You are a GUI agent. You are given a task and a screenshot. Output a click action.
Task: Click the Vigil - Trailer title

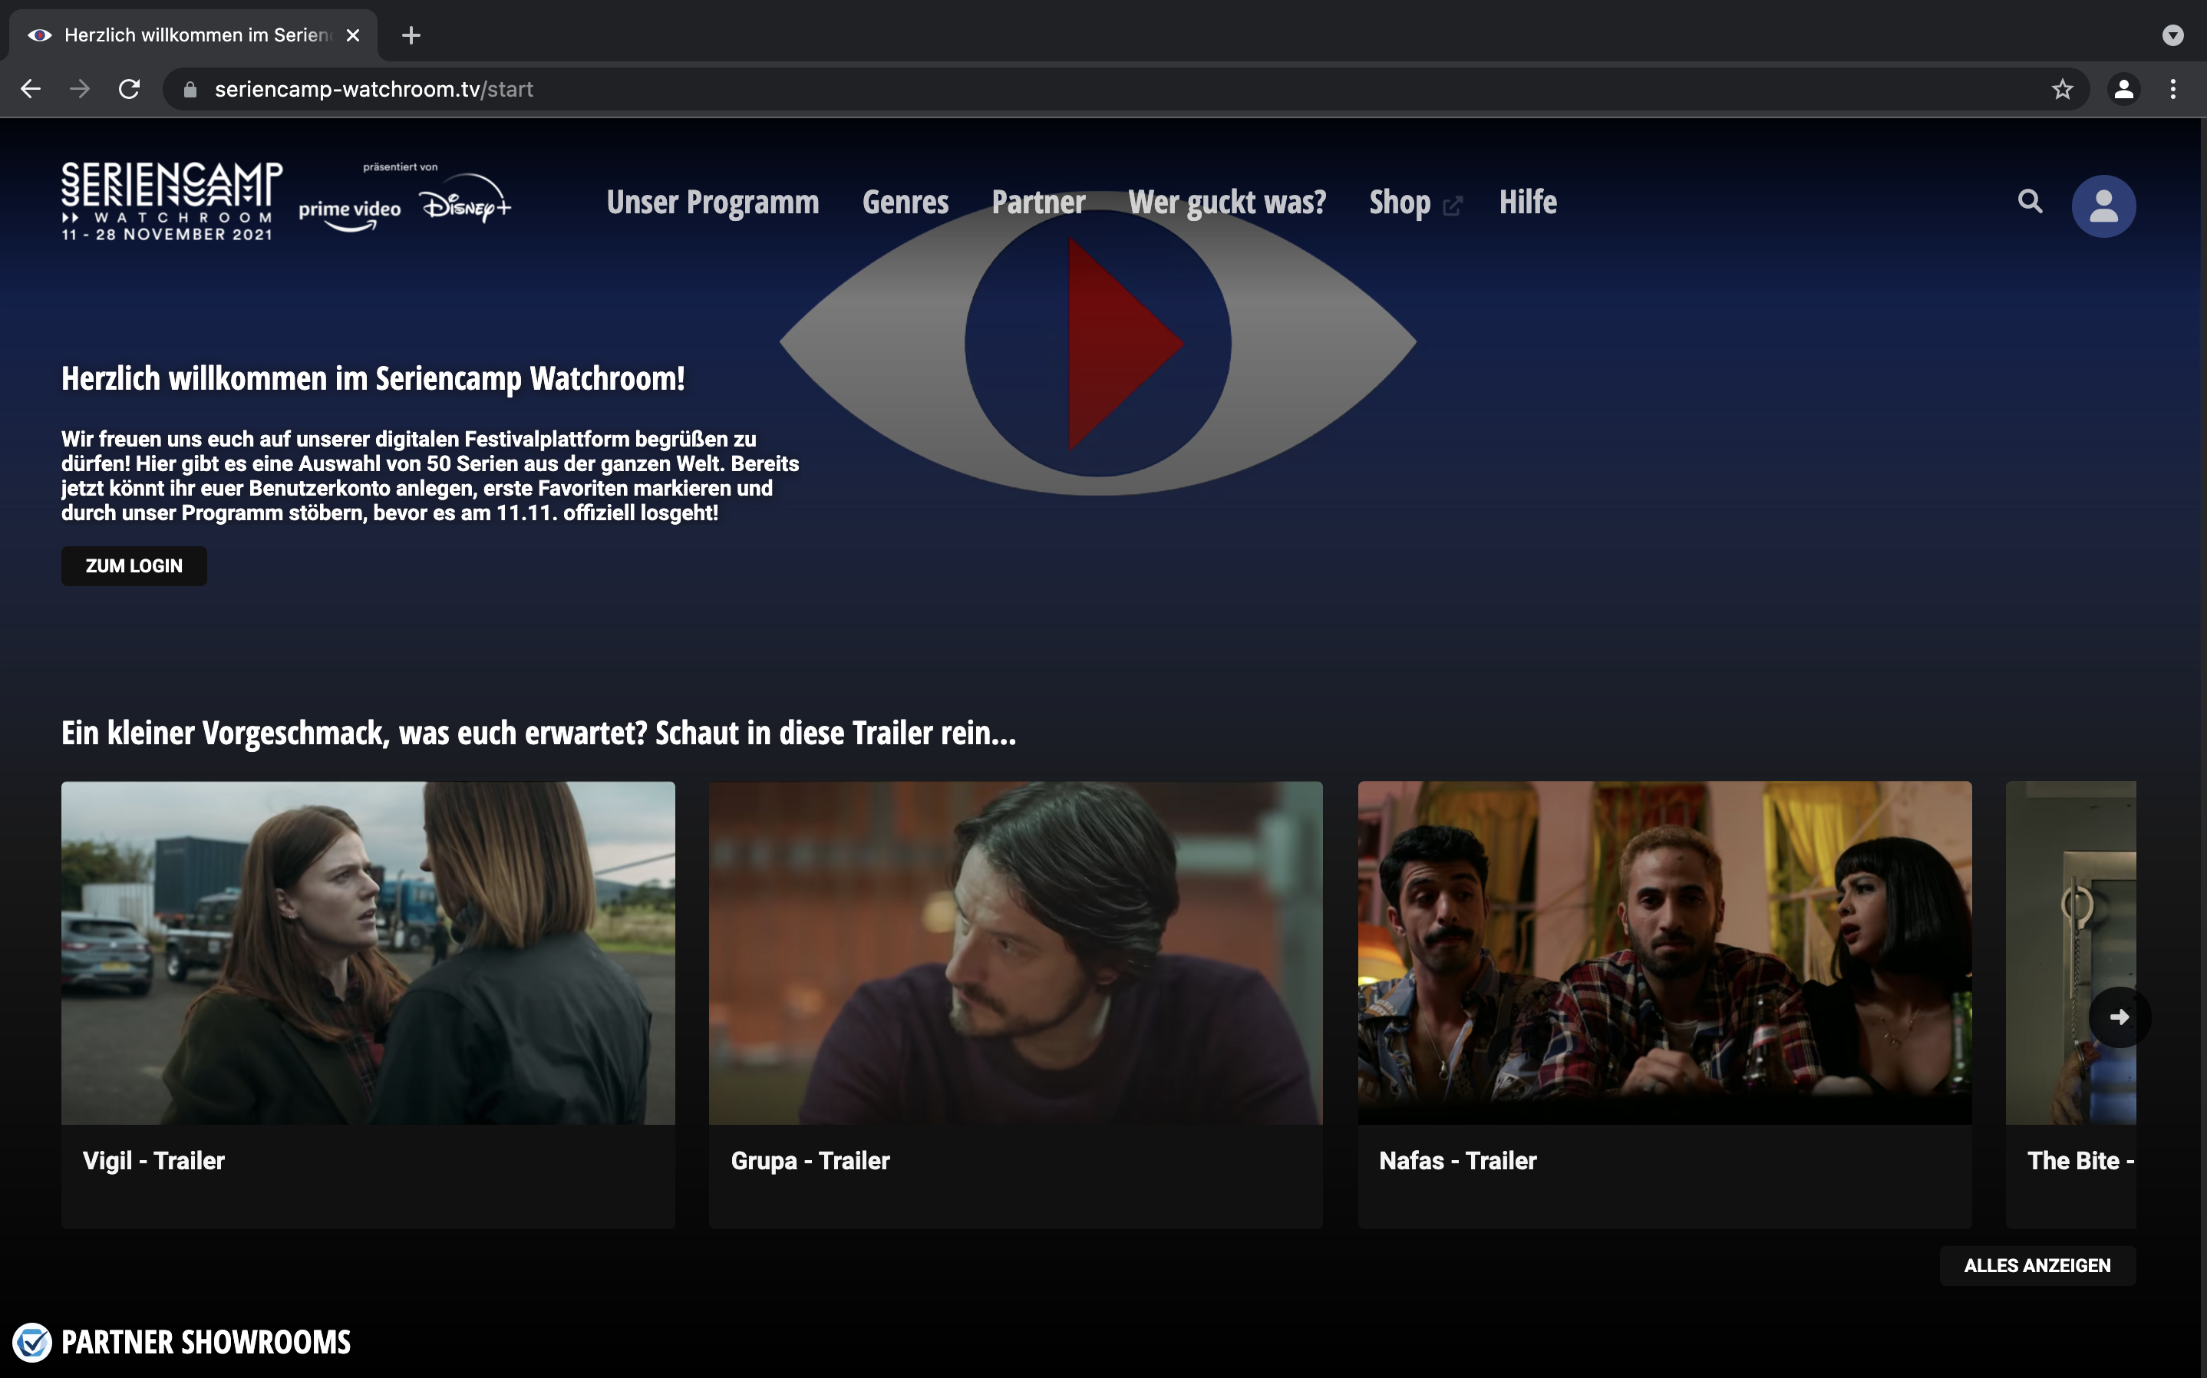(153, 1160)
